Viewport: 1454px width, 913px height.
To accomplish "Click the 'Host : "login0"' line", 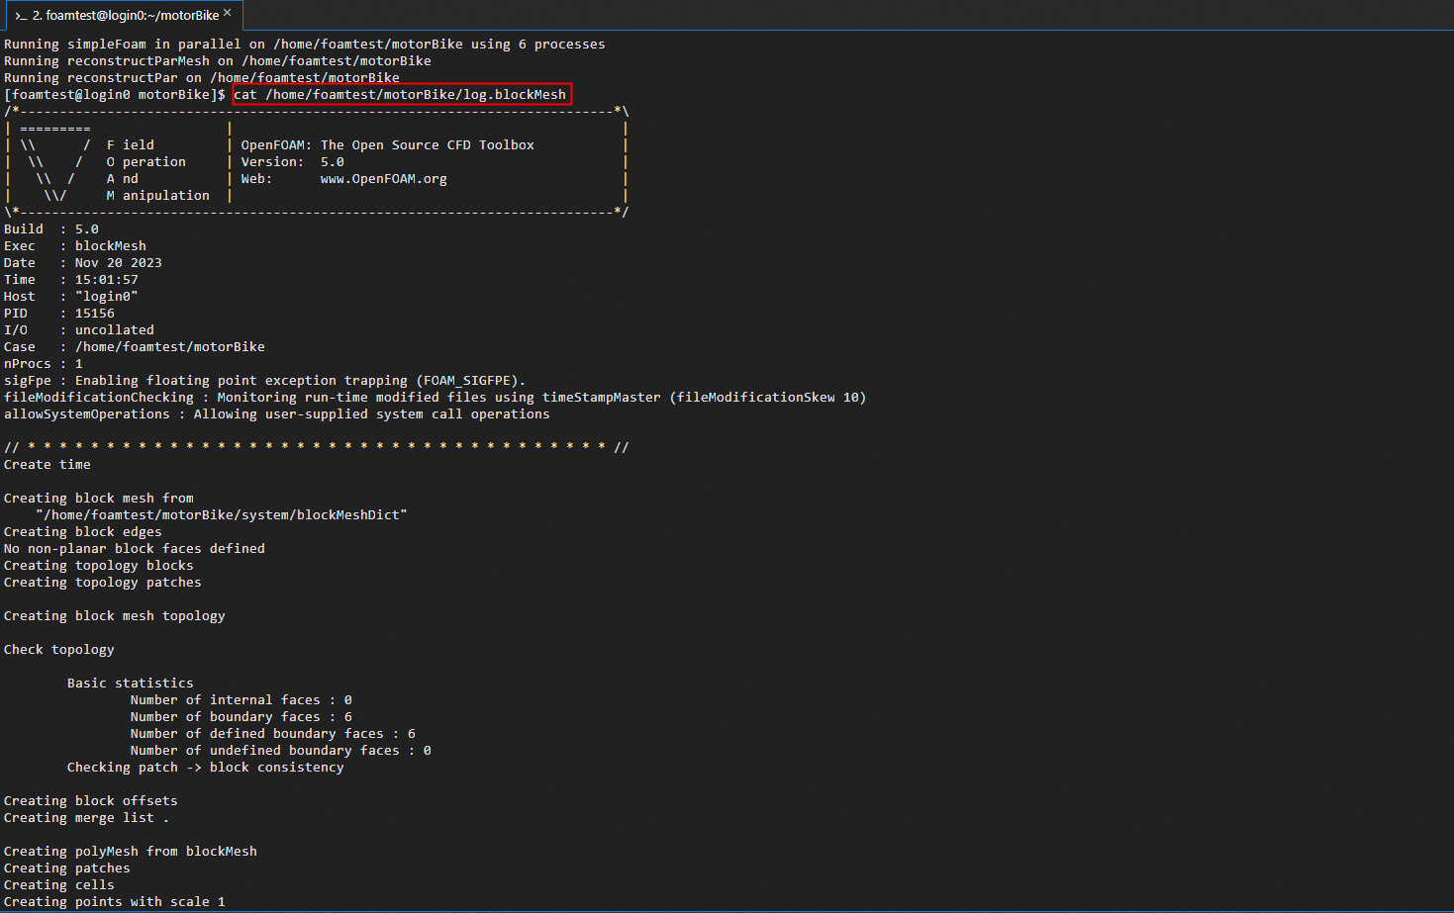I will click(71, 297).
